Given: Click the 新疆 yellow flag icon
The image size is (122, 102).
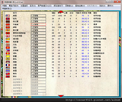Looking at the screenshot, I should coord(8,56).
